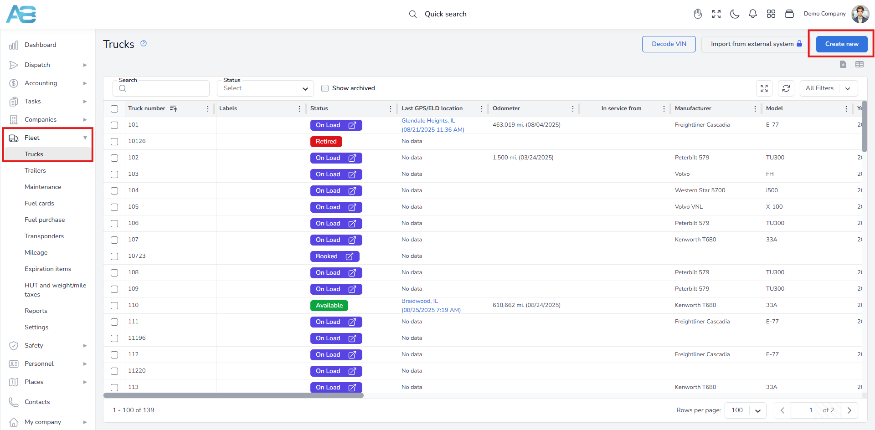This screenshot has width=875, height=430.
Task: Toggle the Show archived checkbox
Action: 325,88
